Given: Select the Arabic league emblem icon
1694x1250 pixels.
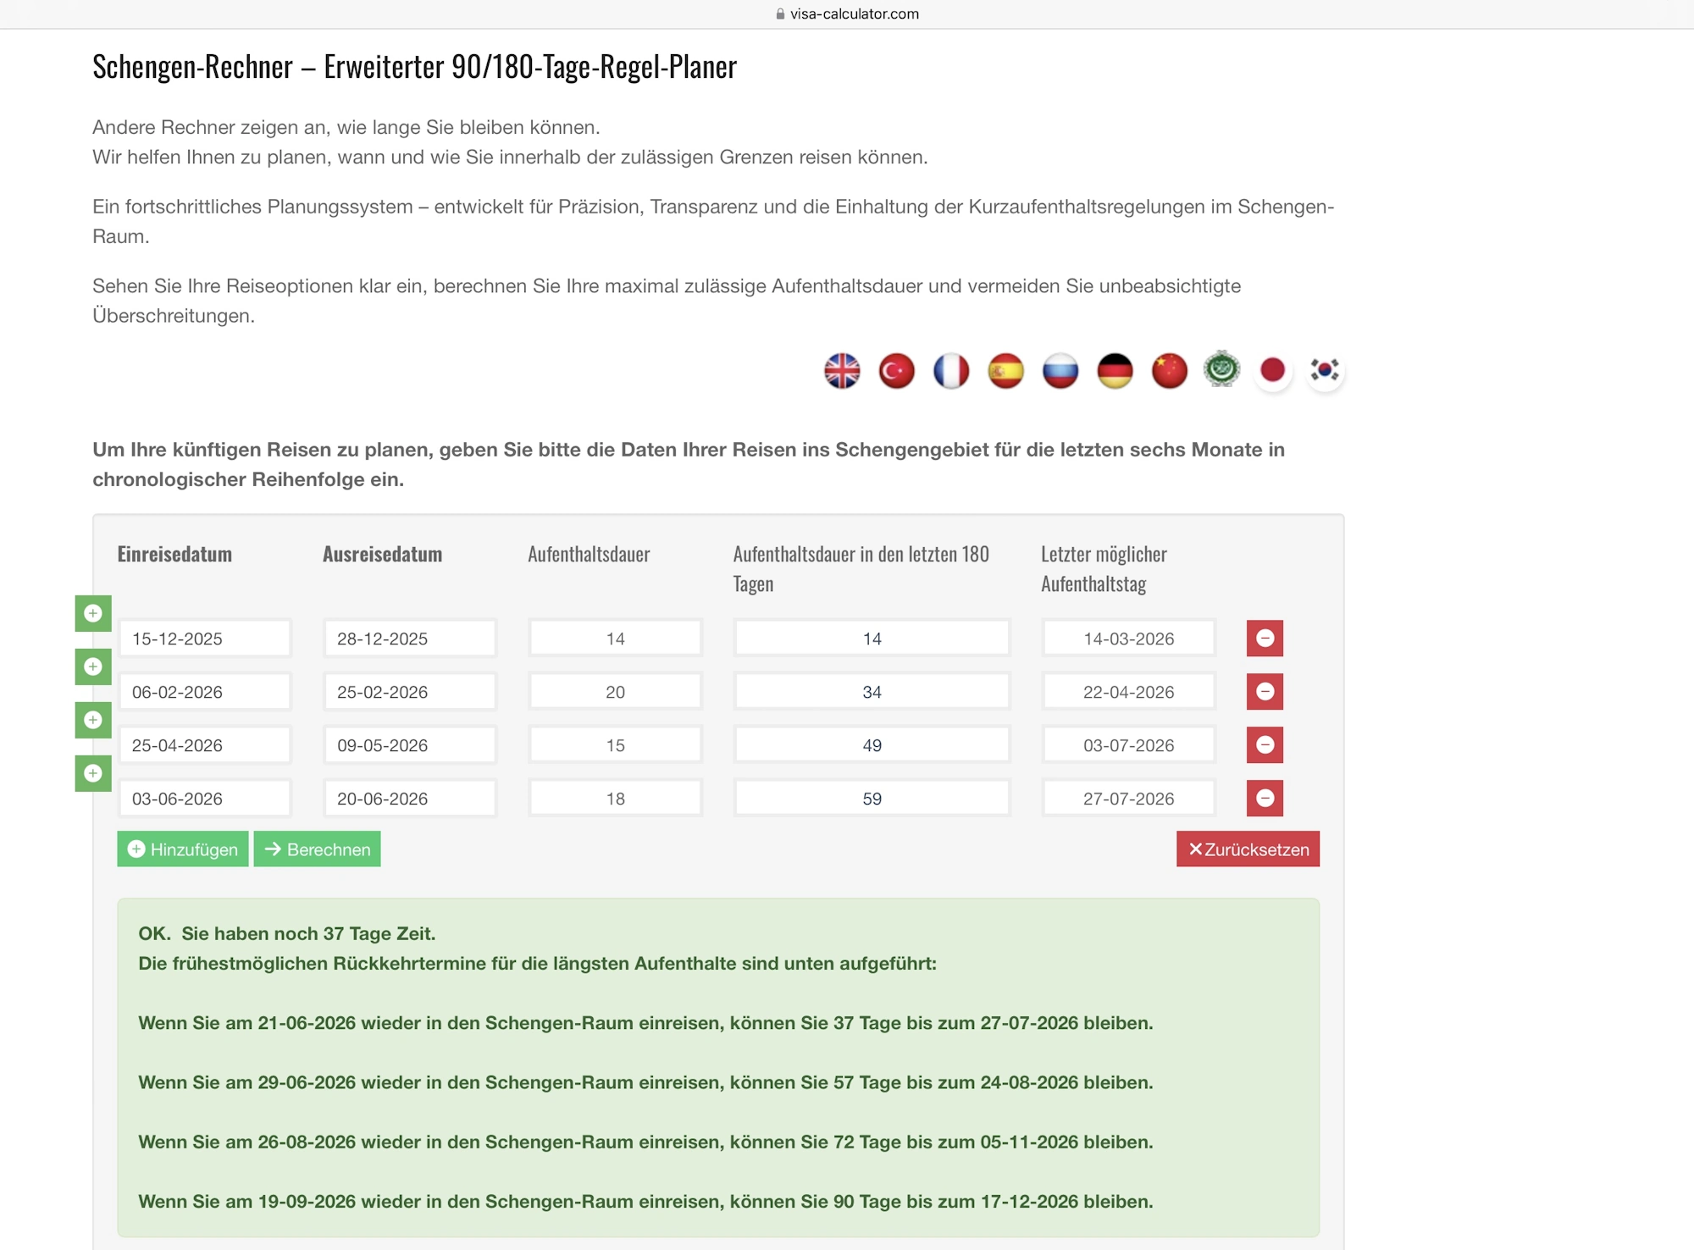Looking at the screenshot, I should coord(1222,369).
